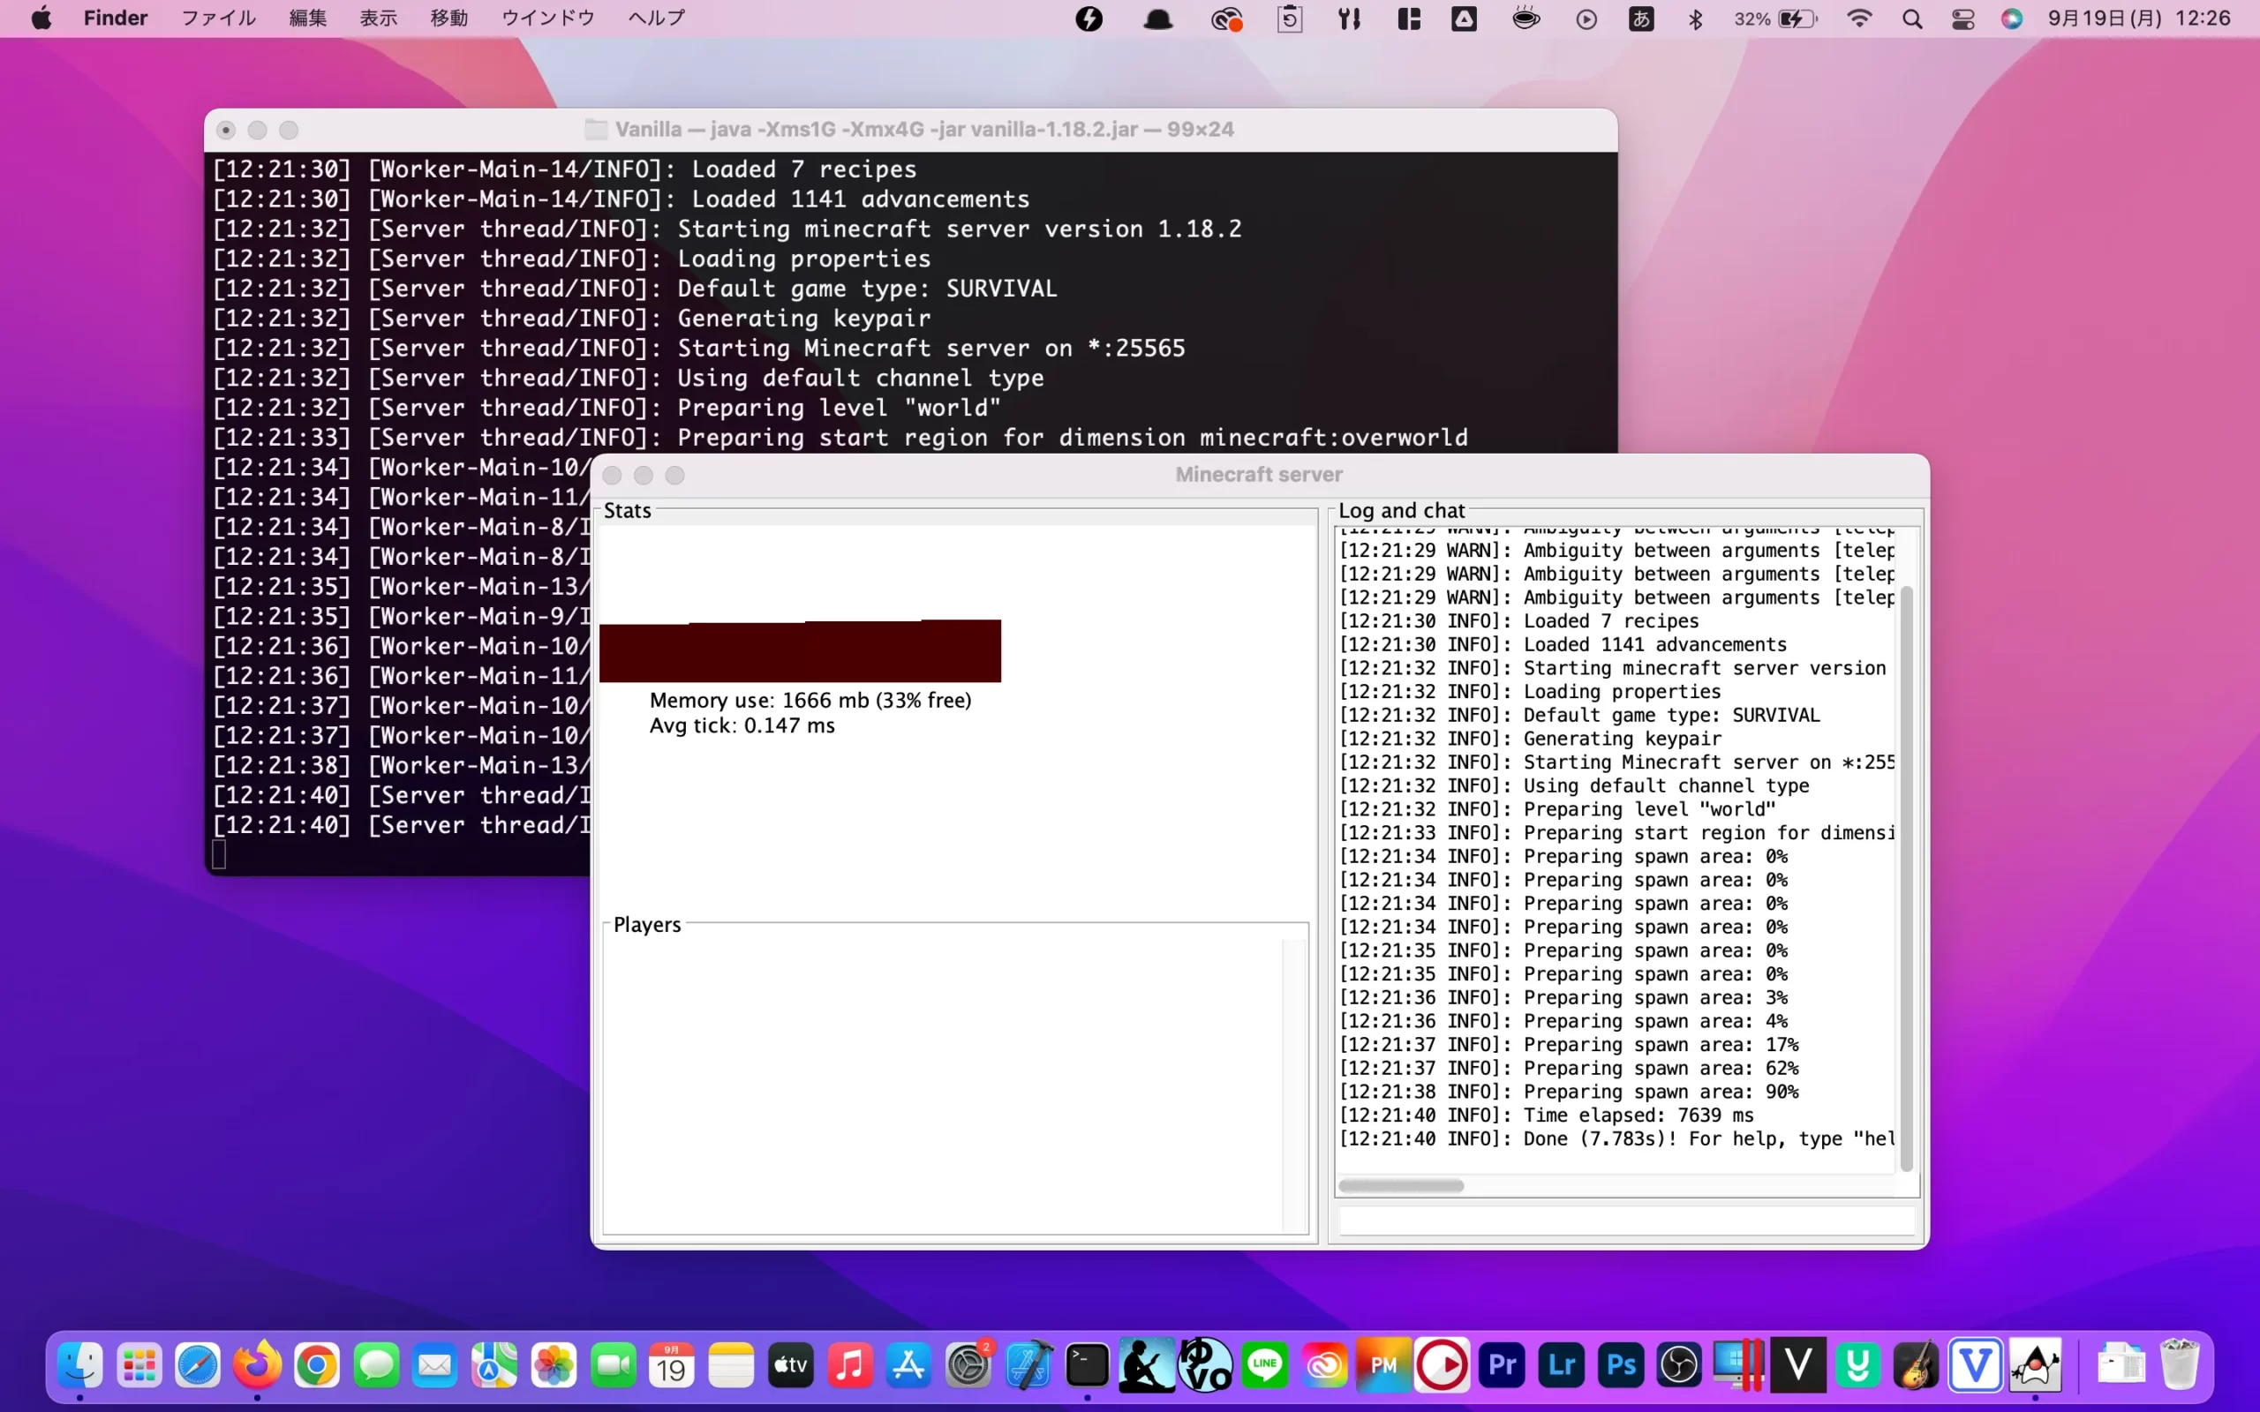The image size is (2260, 1412).
Task: Open the ゆVo app icon in dock
Action: point(1206,1366)
